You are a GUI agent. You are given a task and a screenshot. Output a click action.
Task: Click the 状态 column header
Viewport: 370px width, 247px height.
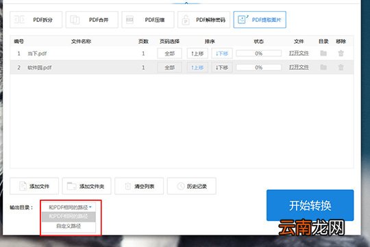point(258,41)
